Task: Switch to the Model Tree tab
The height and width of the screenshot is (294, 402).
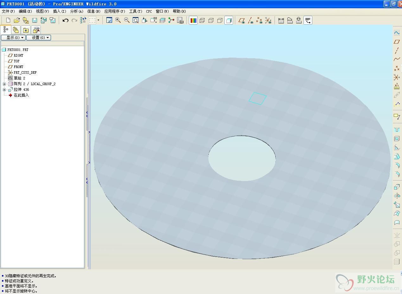Action: (x=6, y=29)
